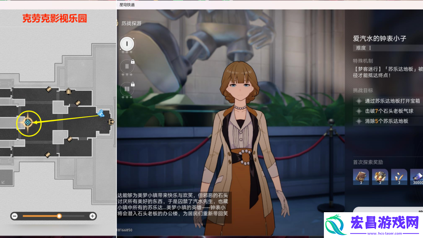Click goal text 消除5个苏乐达地板
The width and height of the screenshot is (423, 238).
tap(386, 121)
